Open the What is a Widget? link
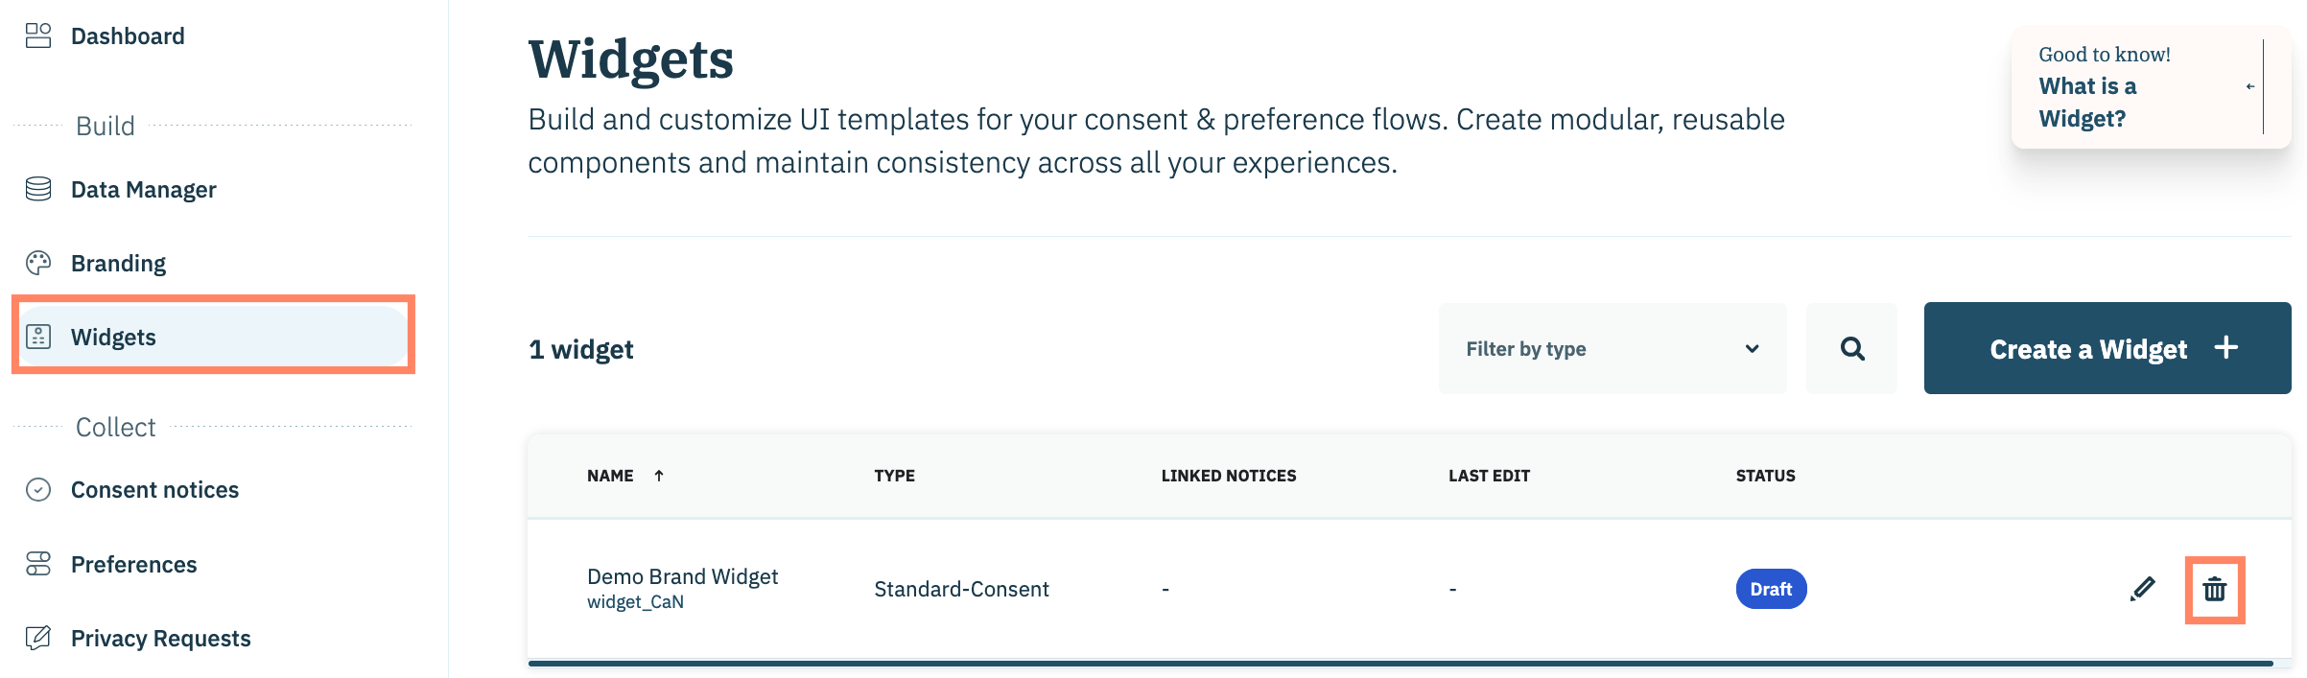 pos(2087,103)
